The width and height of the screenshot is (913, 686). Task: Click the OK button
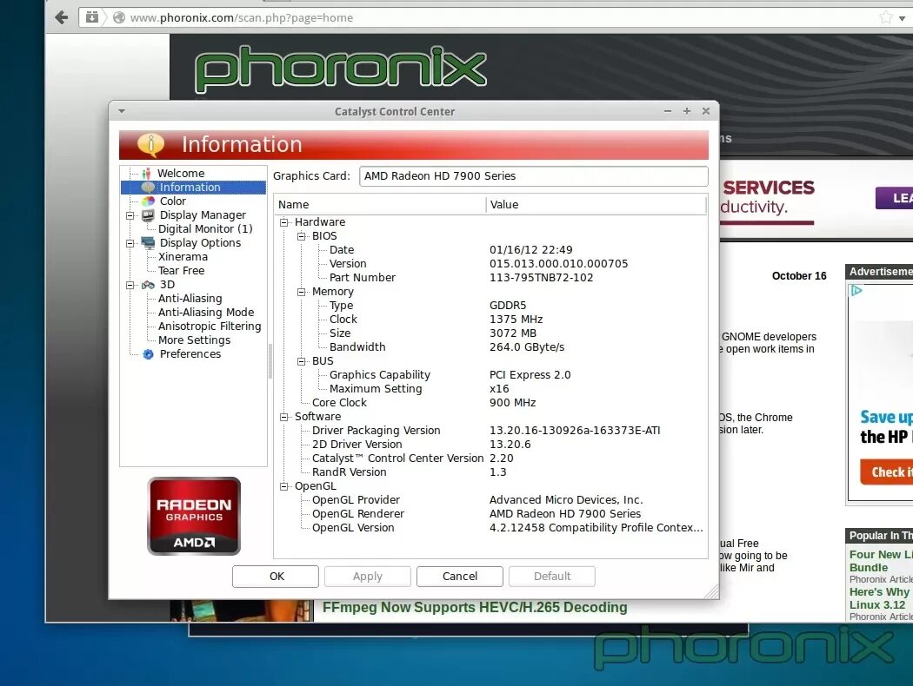276,576
